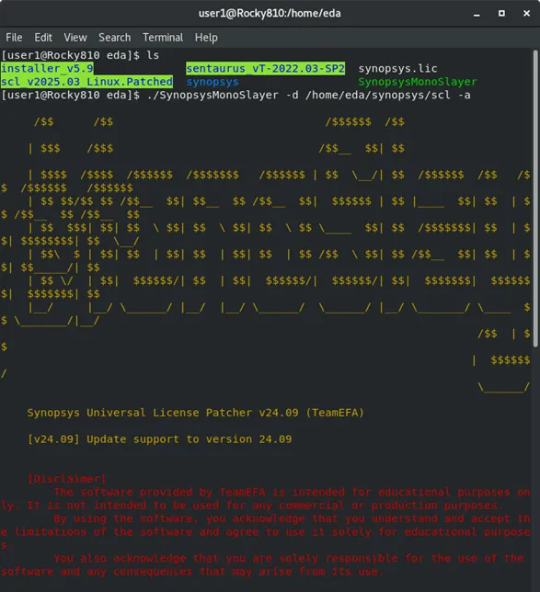The width and height of the screenshot is (540, 592).
Task: Click the green SynopsysMonoSlayer file name
Action: tap(417, 82)
